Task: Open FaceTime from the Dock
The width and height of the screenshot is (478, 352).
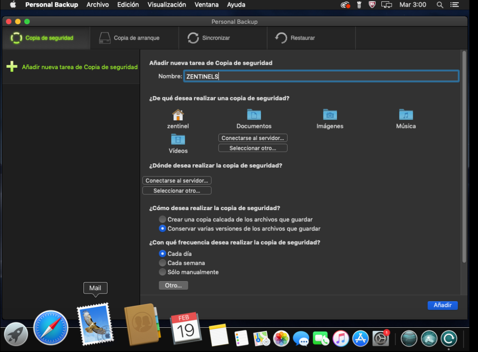Action: (321, 338)
